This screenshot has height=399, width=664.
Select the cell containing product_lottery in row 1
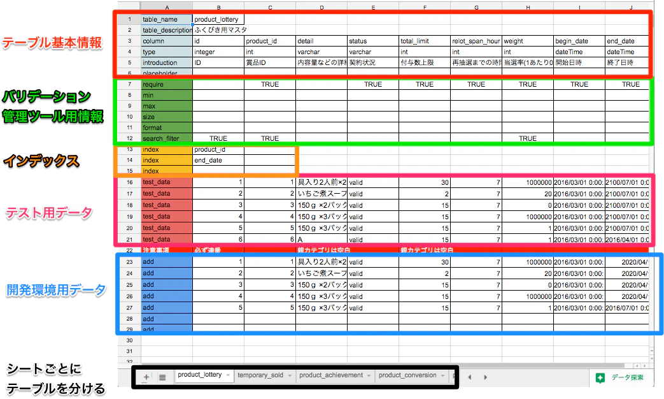click(x=218, y=20)
